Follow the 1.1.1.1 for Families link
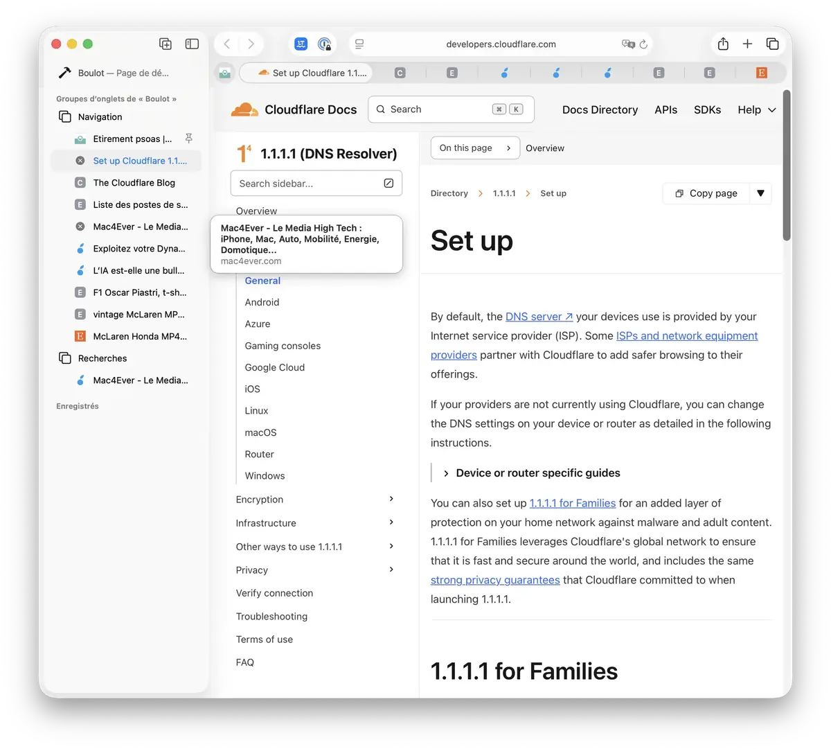Screen dimensions: 831x749 [572, 503]
